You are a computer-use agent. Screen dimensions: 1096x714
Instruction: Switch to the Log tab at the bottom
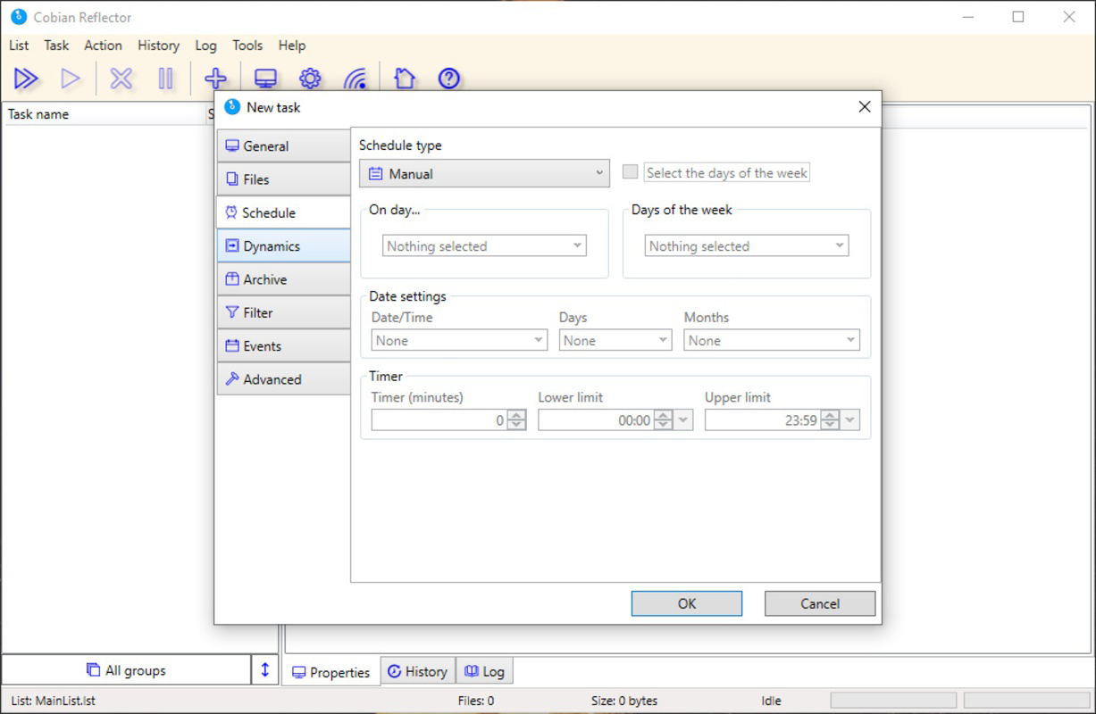coord(484,672)
